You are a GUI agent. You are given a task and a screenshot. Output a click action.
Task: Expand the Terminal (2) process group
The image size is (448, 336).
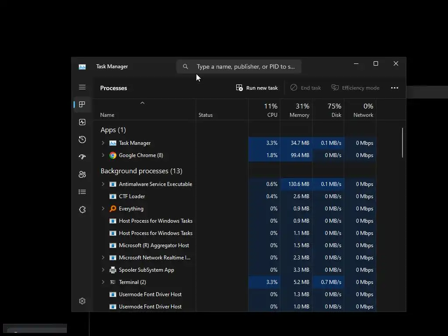103,282
